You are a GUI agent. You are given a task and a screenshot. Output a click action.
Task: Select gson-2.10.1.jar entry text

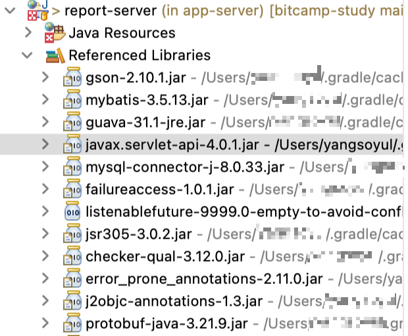[x=136, y=78]
